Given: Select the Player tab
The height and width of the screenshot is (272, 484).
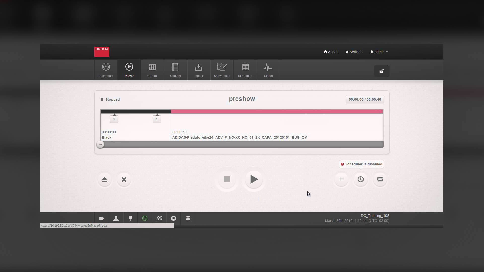Looking at the screenshot, I should pos(129,70).
